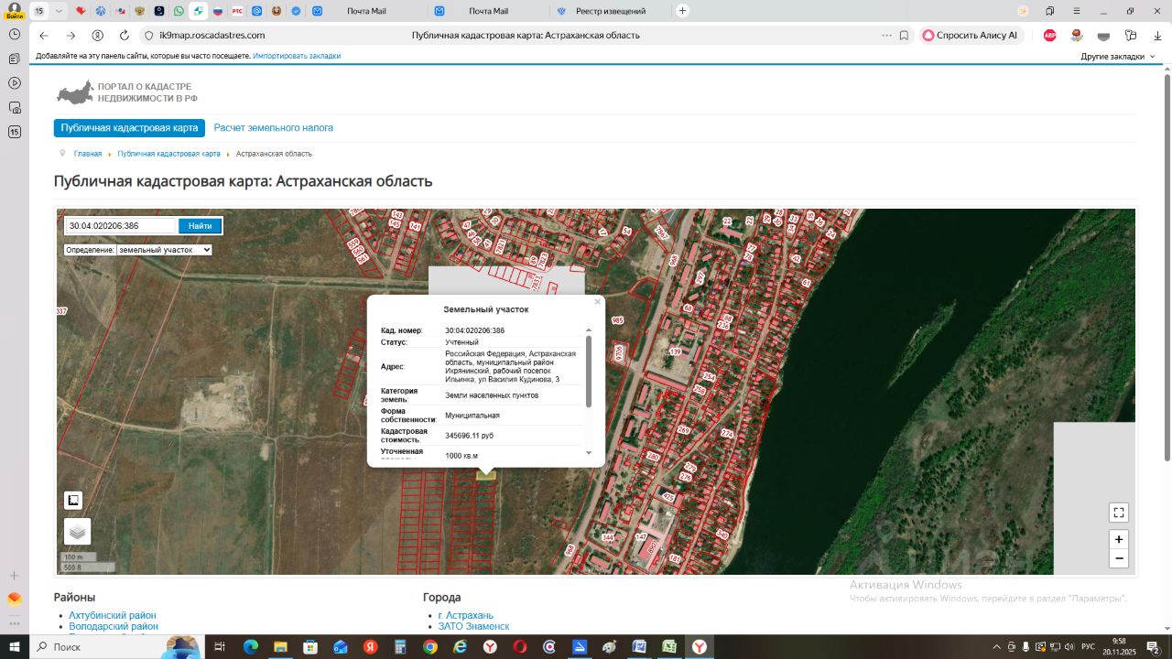1172x659 pixels.
Task: Open browser downloads icon
Action: point(1157,36)
